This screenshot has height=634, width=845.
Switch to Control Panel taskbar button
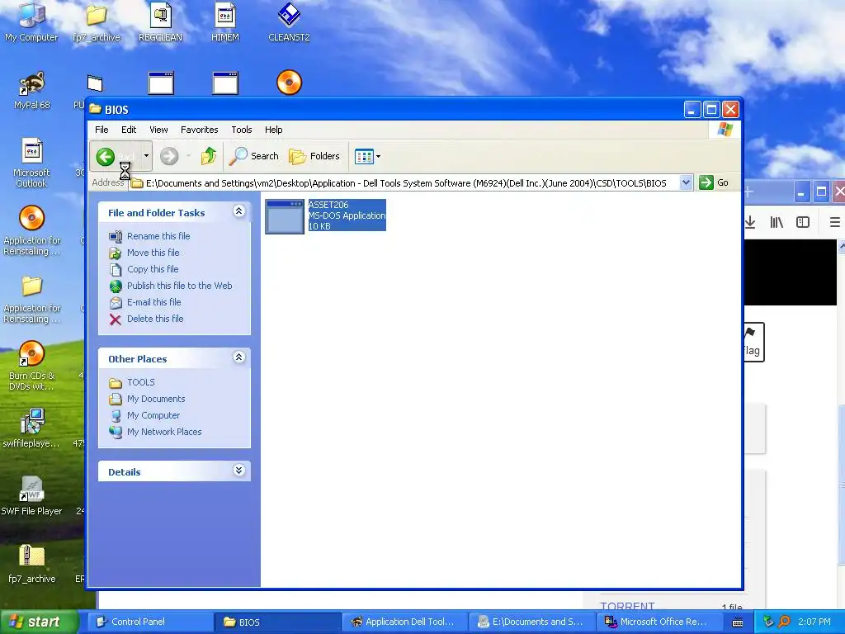(149, 622)
